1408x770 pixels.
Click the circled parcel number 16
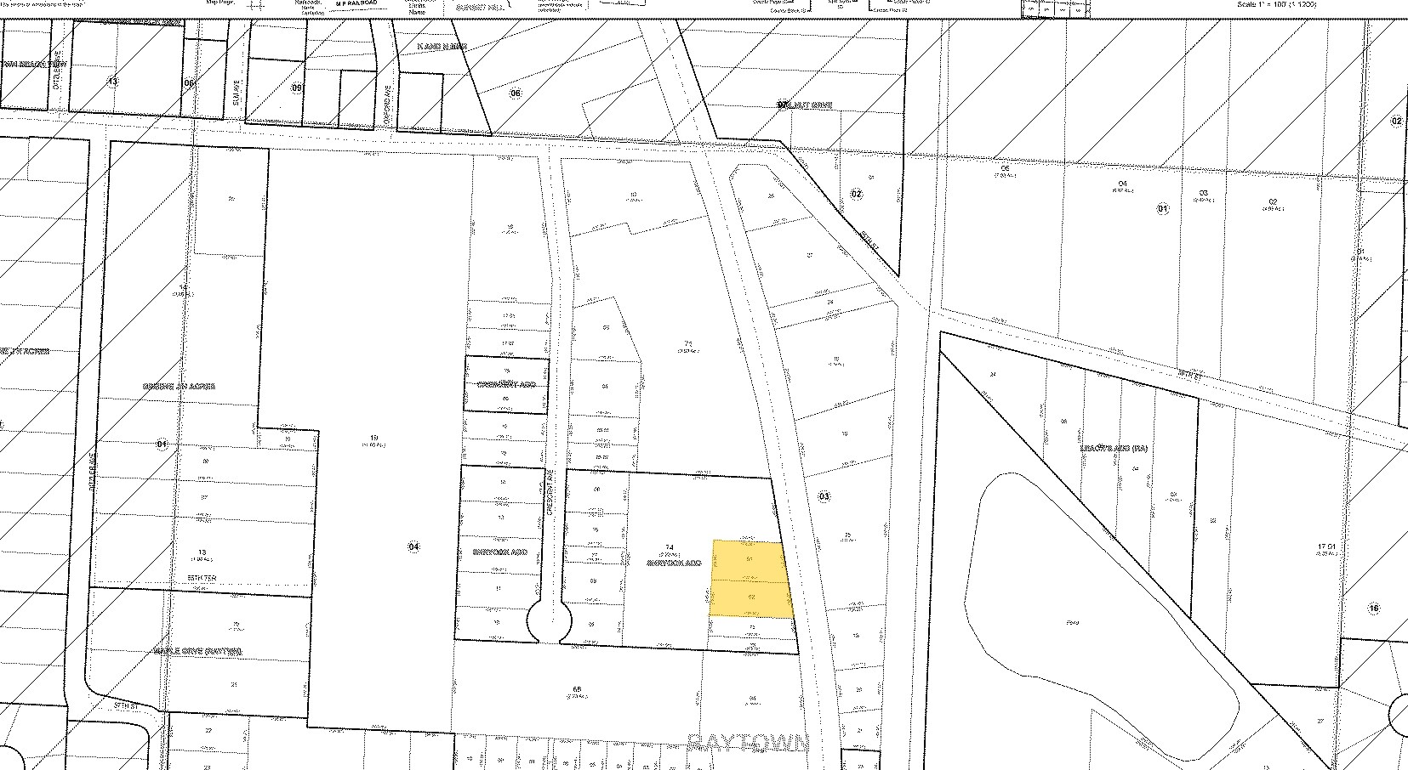1376,606
